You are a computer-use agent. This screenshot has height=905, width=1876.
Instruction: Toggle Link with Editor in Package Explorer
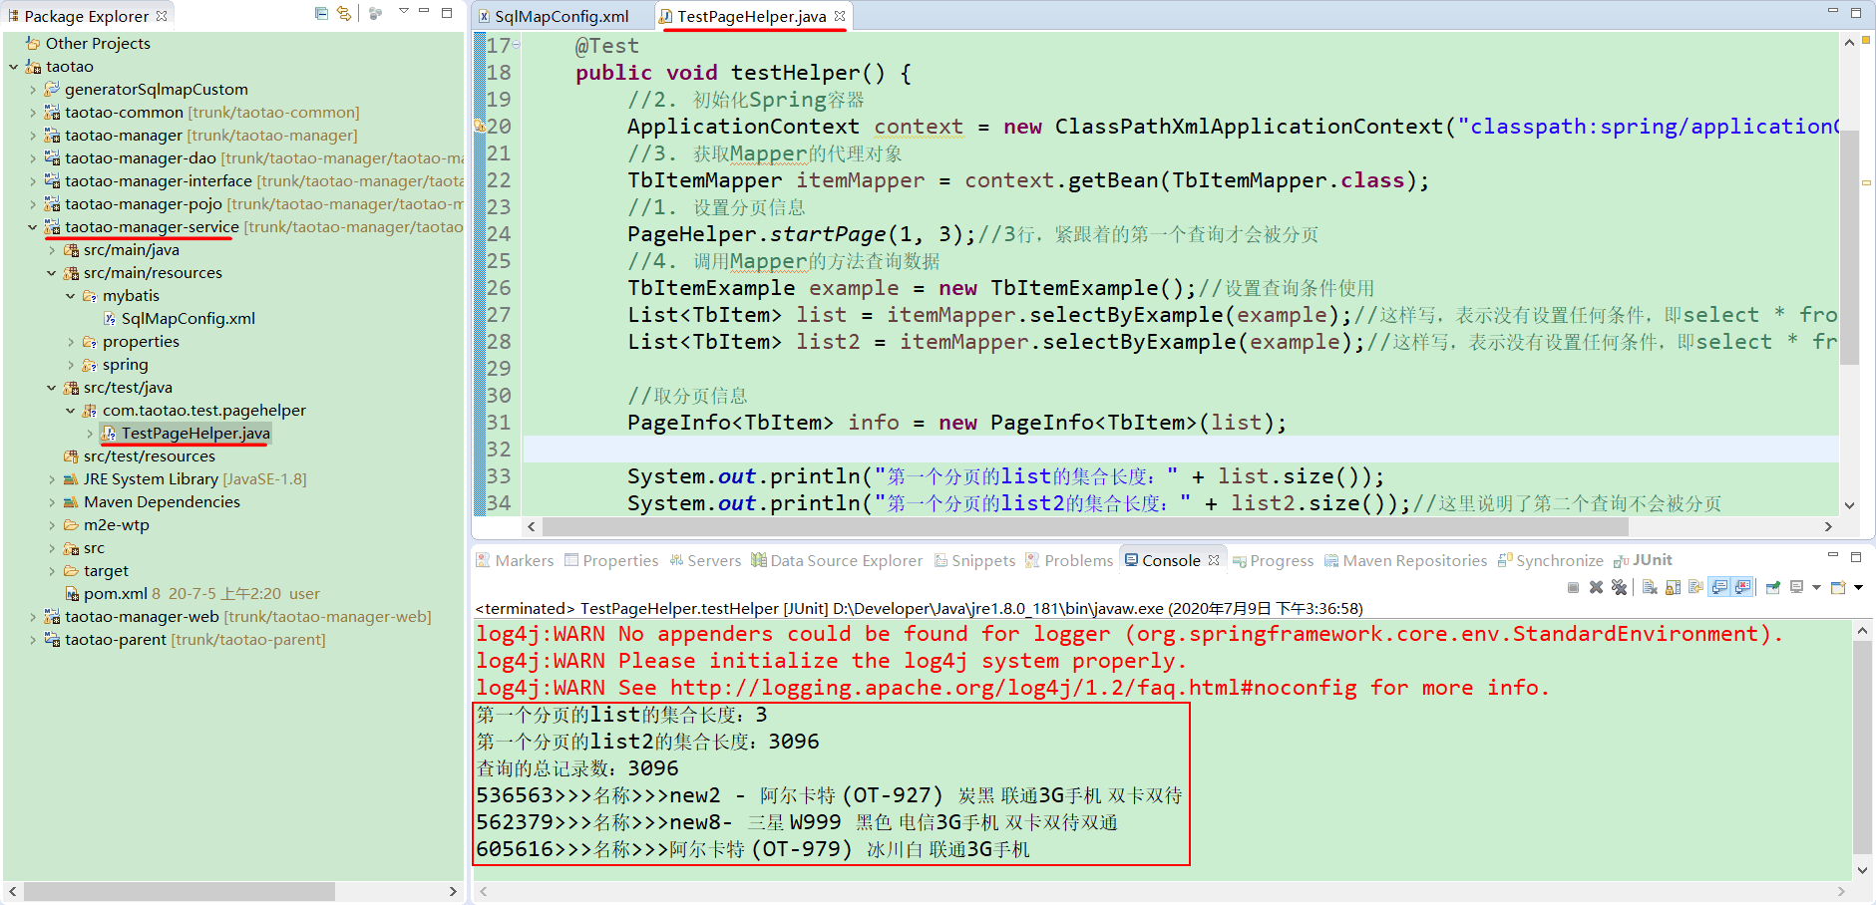(344, 13)
